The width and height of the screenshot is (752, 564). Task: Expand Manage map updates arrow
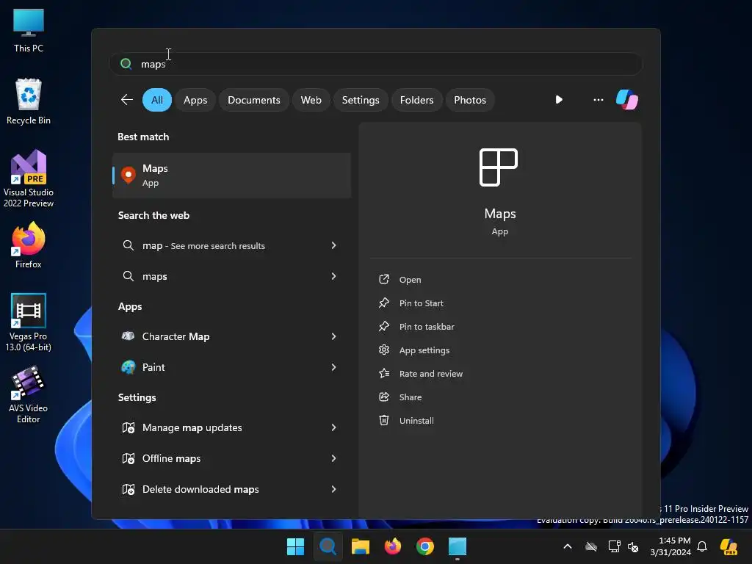click(x=334, y=427)
